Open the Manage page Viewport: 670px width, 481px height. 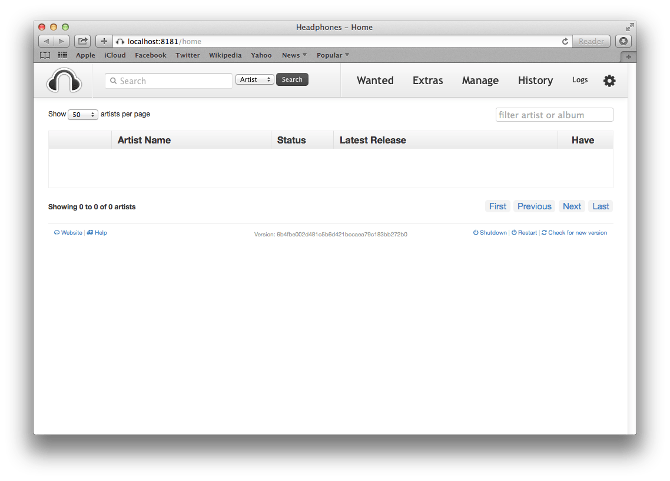pos(480,81)
